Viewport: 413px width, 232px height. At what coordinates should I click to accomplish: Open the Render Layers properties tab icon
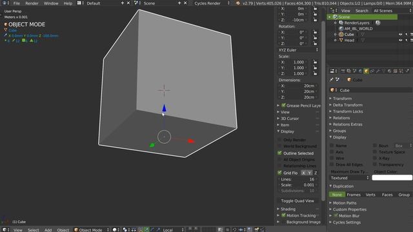(348, 71)
